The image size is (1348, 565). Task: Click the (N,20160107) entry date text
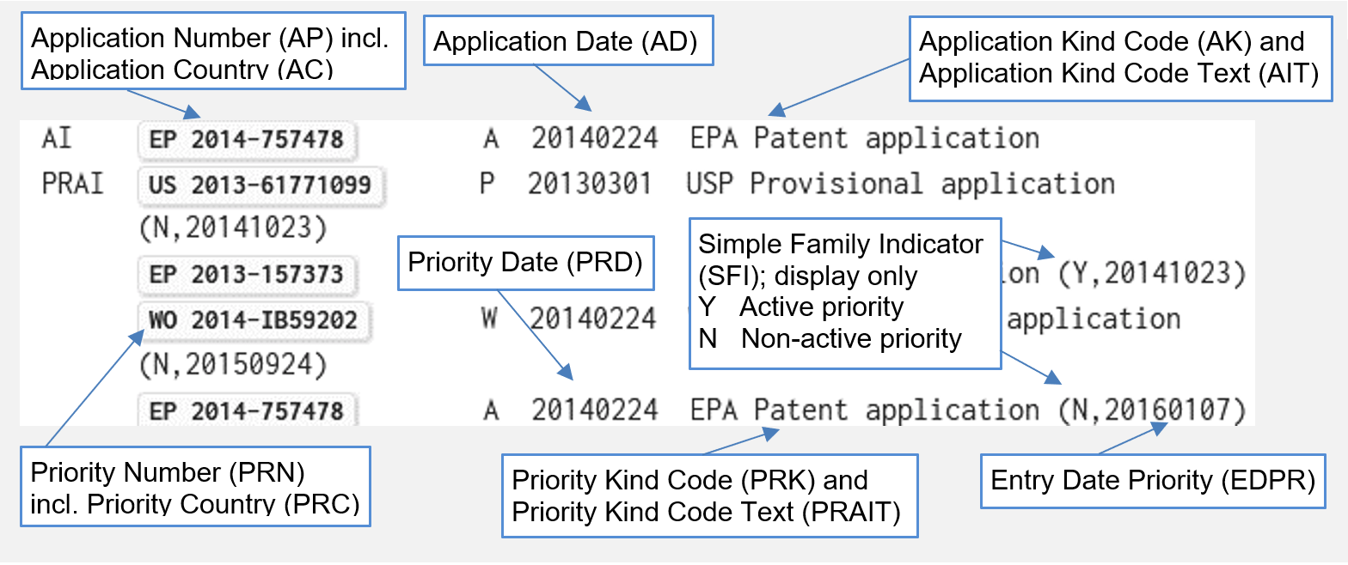tap(1152, 410)
